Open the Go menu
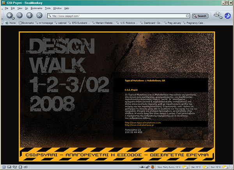 click(x=27, y=8)
